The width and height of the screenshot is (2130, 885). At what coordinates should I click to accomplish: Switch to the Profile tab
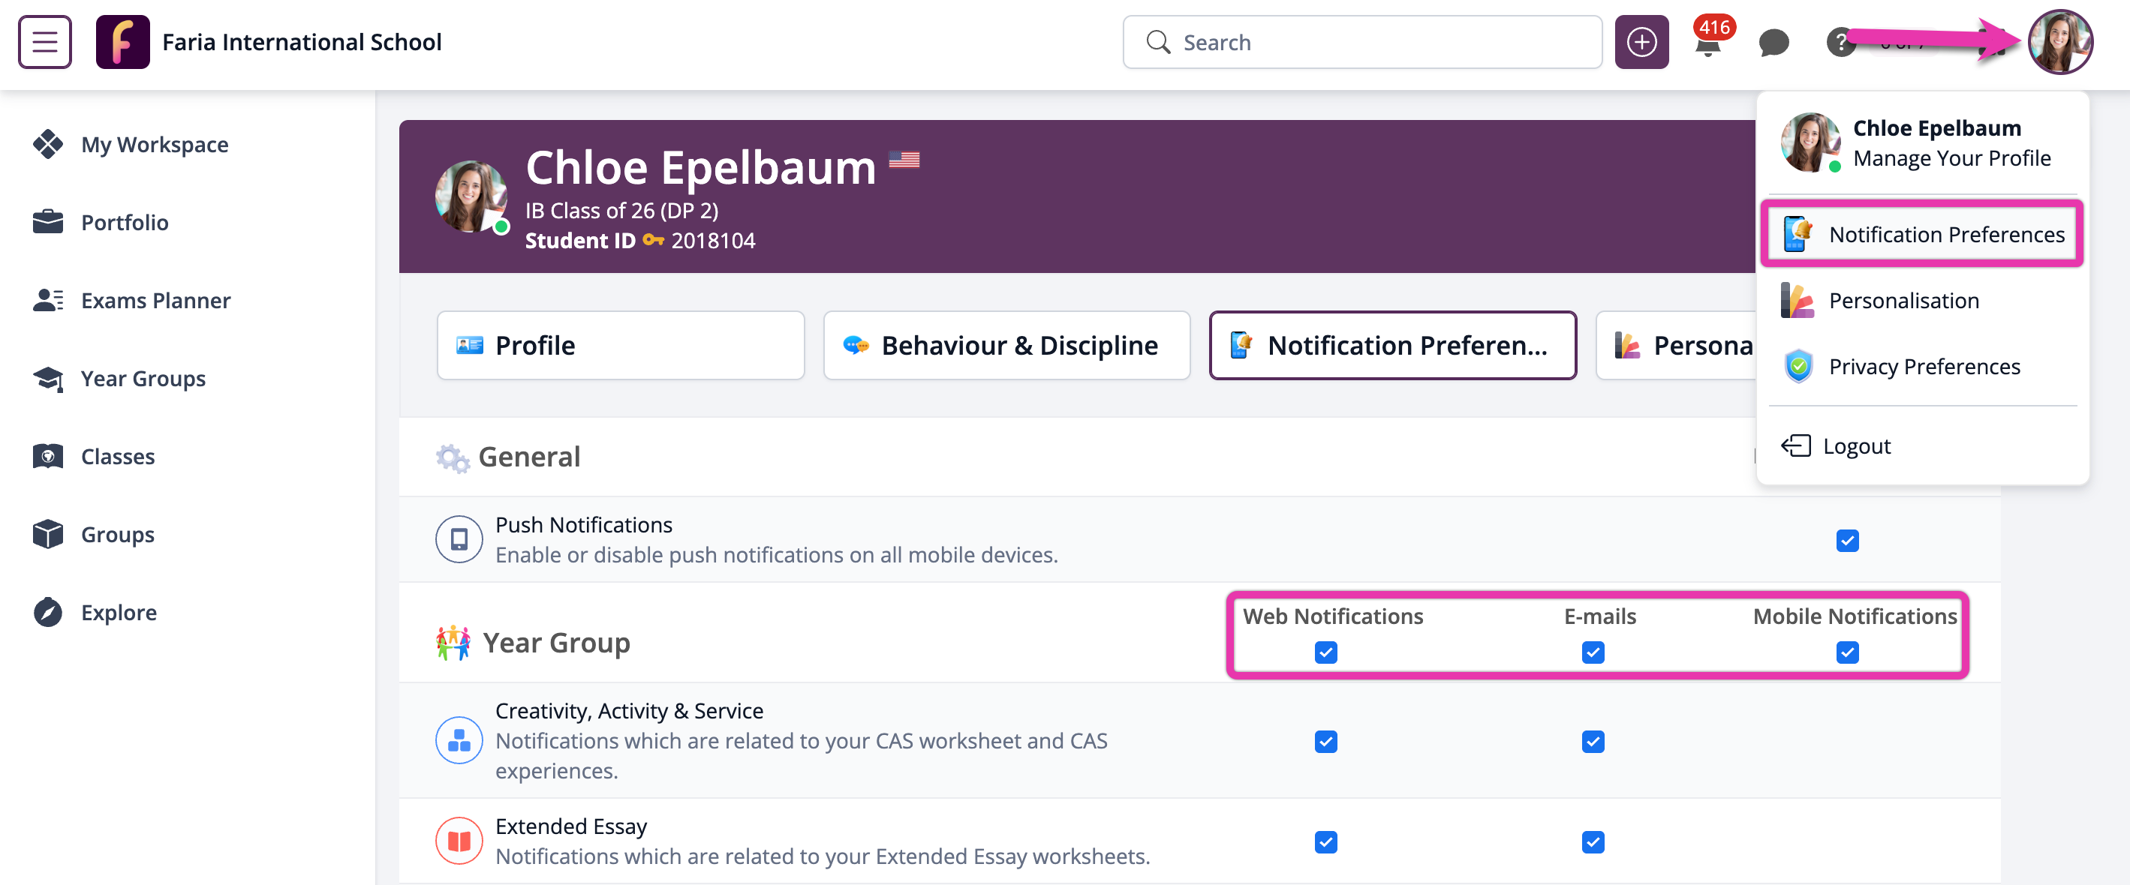click(x=620, y=346)
